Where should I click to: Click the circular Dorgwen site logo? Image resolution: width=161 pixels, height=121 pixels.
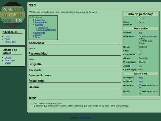[13, 15]
